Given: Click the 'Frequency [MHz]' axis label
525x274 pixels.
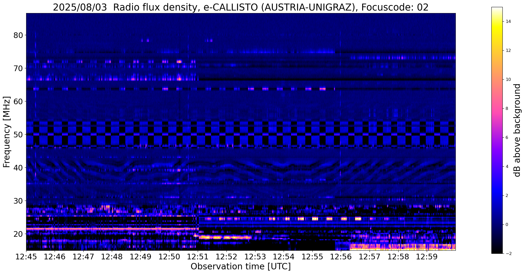Looking at the screenshot, I should pos(7,132).
